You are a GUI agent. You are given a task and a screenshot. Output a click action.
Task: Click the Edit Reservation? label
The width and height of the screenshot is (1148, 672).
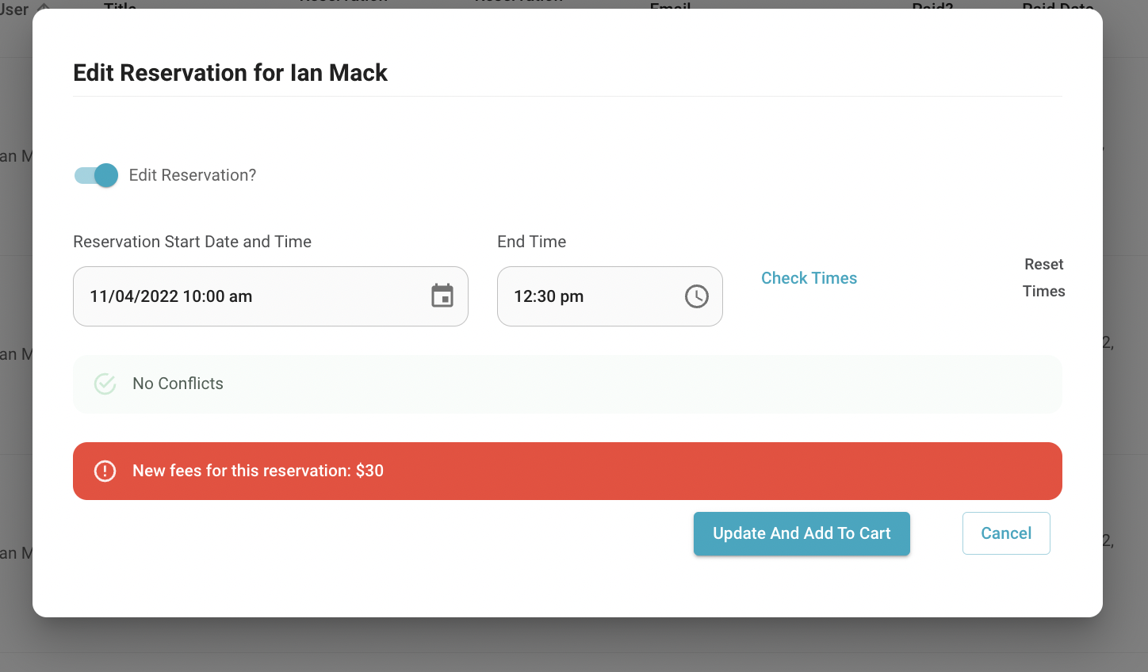point(193,175)
